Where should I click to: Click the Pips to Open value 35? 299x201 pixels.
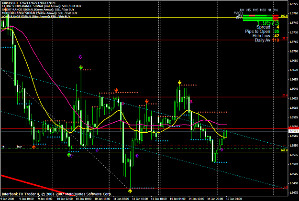pyautogui.click(x=277, y=32)
